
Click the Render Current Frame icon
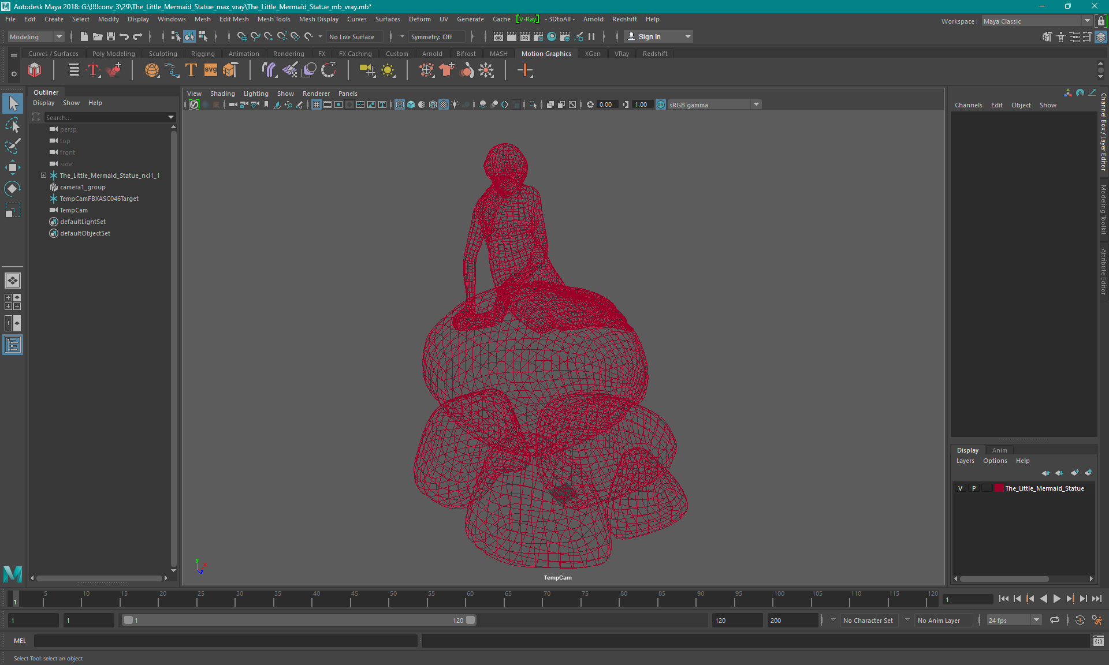tap(512, 36)
